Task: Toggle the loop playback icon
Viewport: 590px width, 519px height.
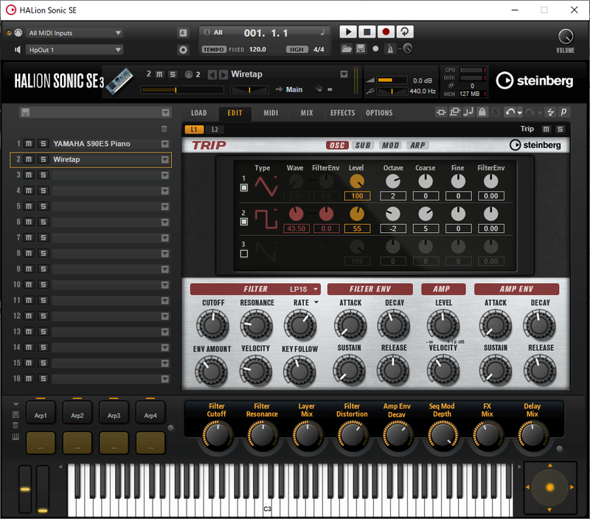Action: coord(405,32)
